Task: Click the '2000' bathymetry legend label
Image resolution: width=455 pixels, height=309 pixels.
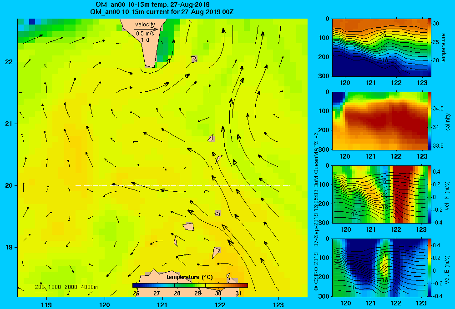Action: [71, 287]
